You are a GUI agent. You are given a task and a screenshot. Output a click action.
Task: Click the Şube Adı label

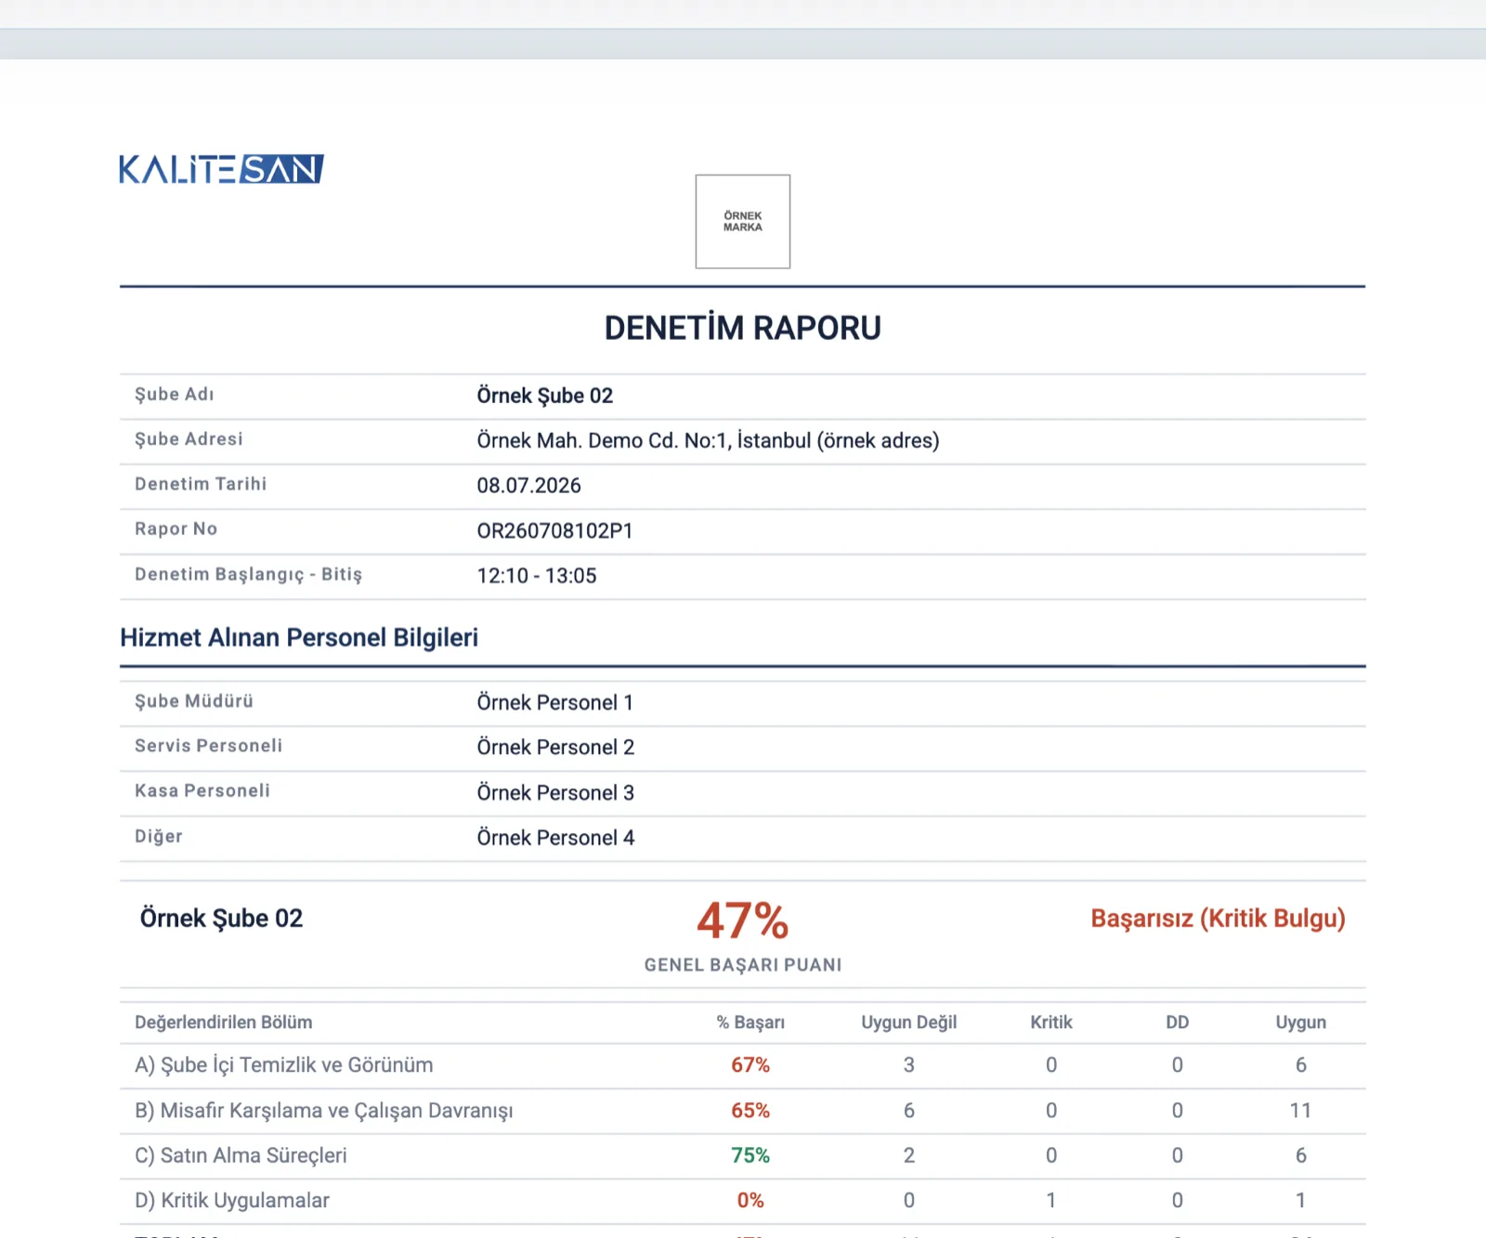pyautogui.click(x=175, y=394)
